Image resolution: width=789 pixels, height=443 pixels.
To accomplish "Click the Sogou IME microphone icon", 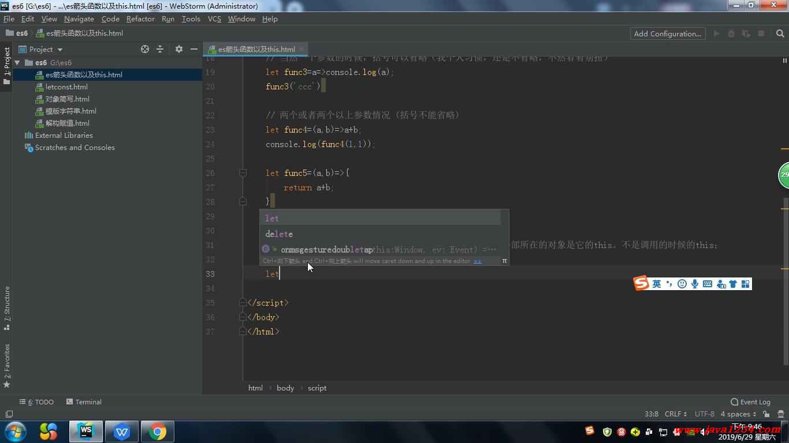I will 695,284.
